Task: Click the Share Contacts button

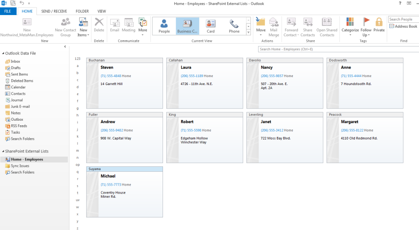Action: 308,27
